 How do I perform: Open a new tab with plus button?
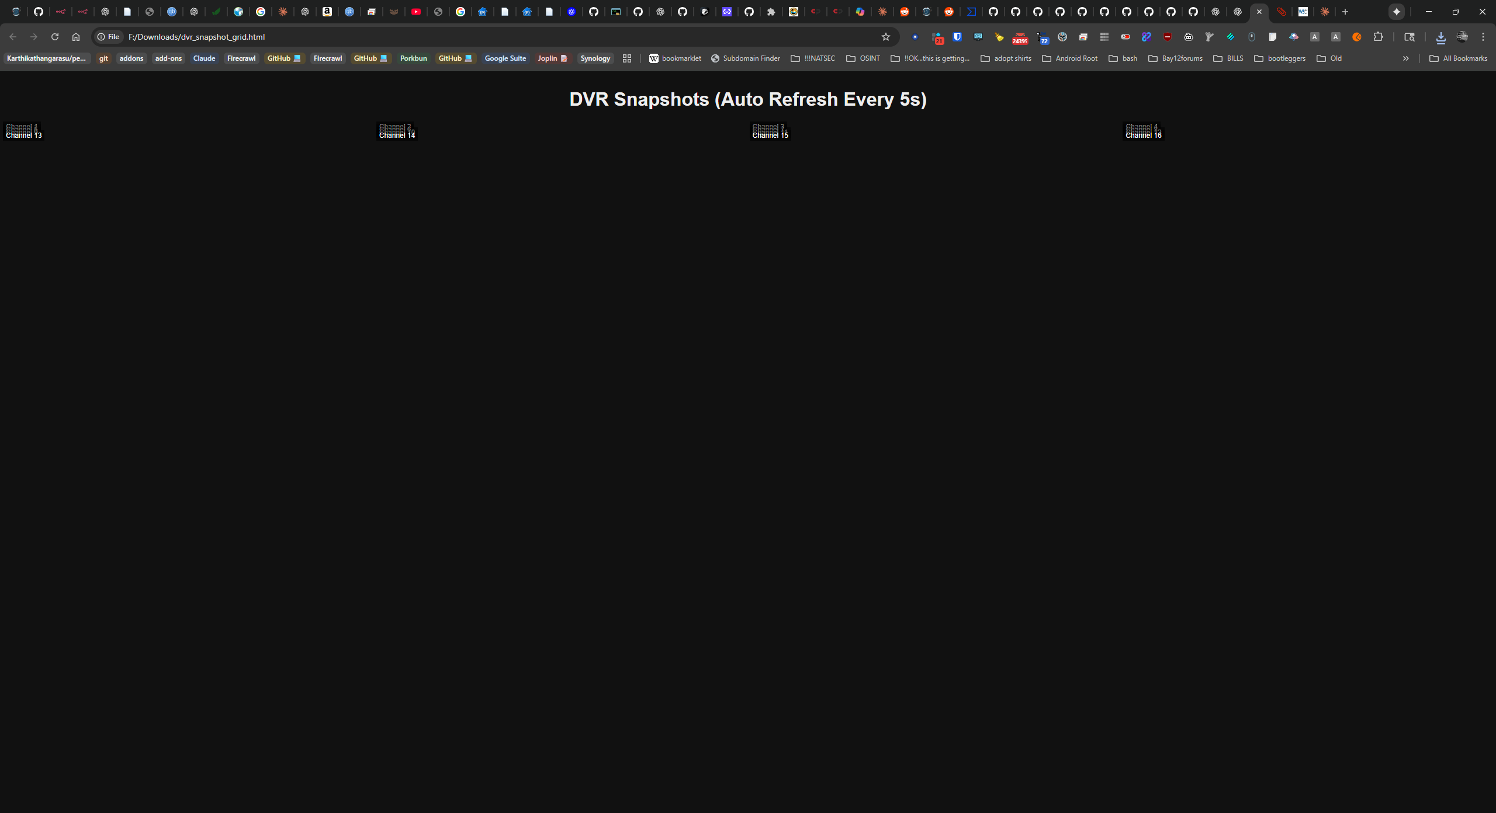[x=1345, y=12]
